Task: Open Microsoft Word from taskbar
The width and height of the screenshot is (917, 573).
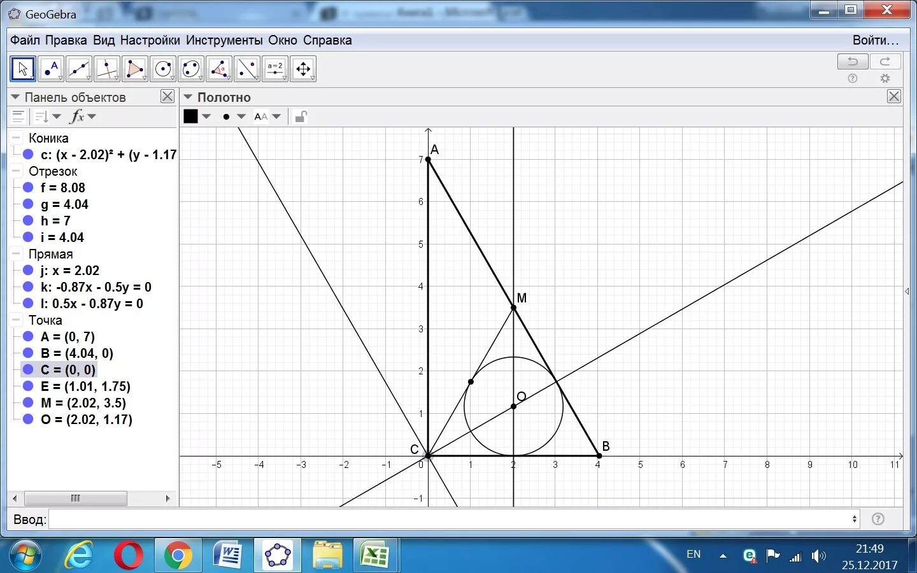Action: [228, 556]
